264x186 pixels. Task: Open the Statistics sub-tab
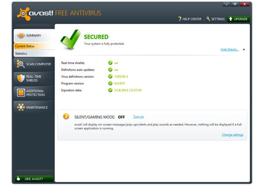(34, 53)
